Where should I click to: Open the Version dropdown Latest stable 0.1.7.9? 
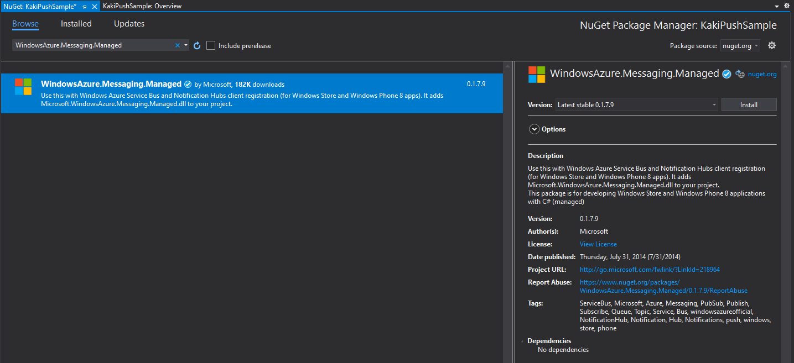(637, 104)
